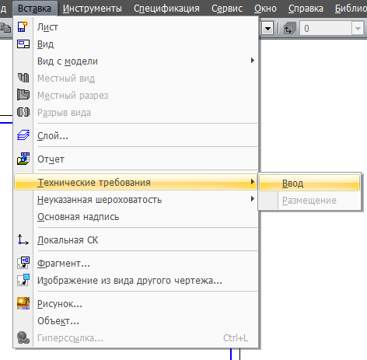Click the Локальная СК coordinate icon
Screen dimensions: 367x360
(x=23, y=239)
